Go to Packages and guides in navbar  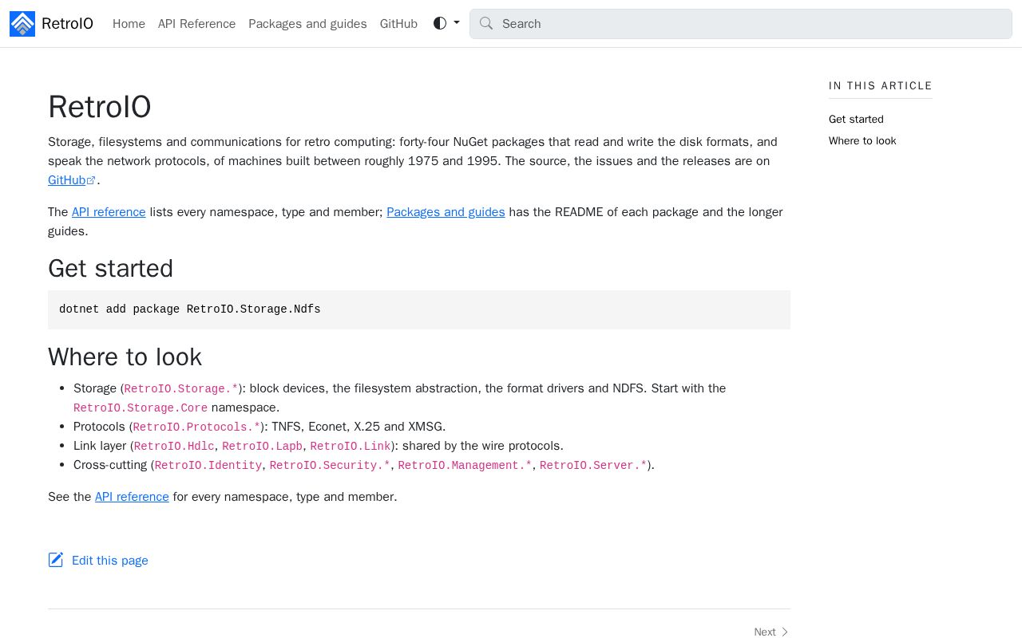pos(307,24)
